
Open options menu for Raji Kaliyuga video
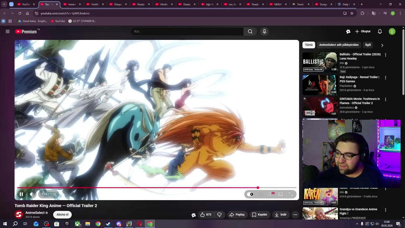click(x=385, y=78)
